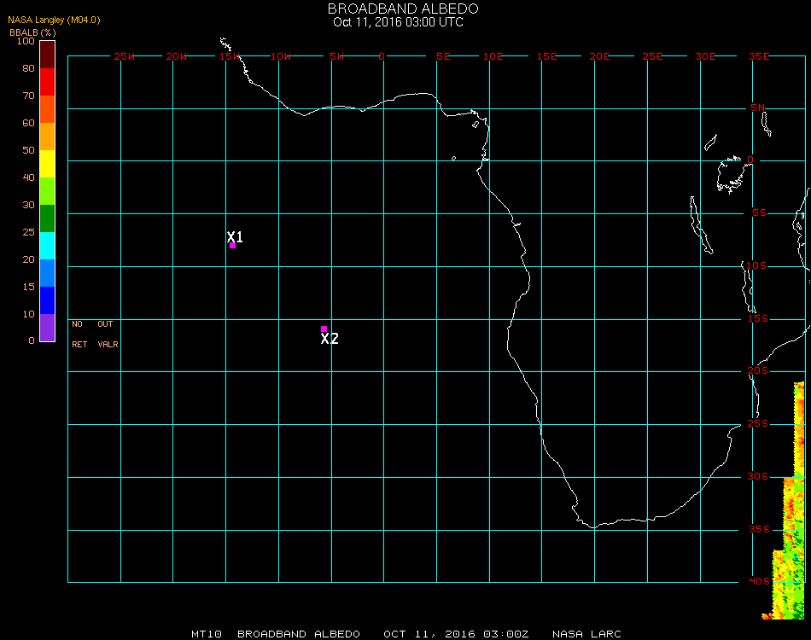Viewport: 811px width, 640px height.
Task: Click the 50 value on the colorbar scale
Action: coord(28,150)
